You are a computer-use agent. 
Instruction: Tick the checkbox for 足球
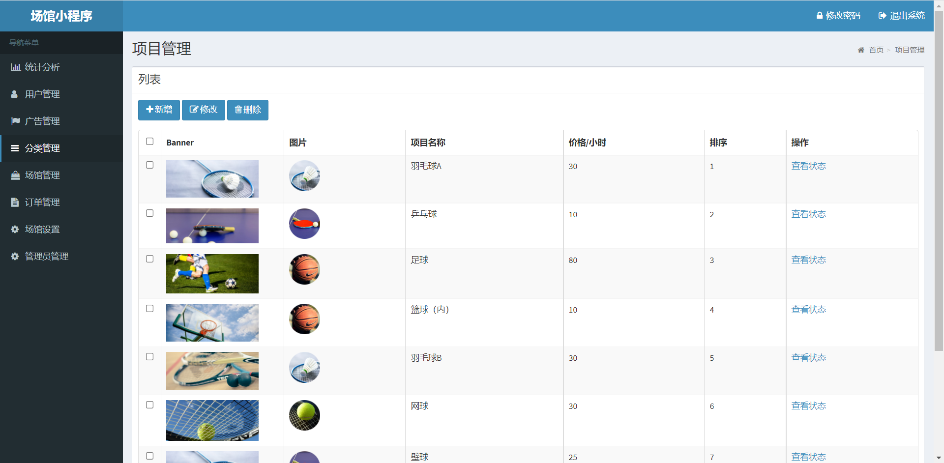[150, 259]
